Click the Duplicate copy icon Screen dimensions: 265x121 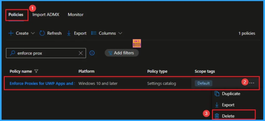tap(217, 94)
